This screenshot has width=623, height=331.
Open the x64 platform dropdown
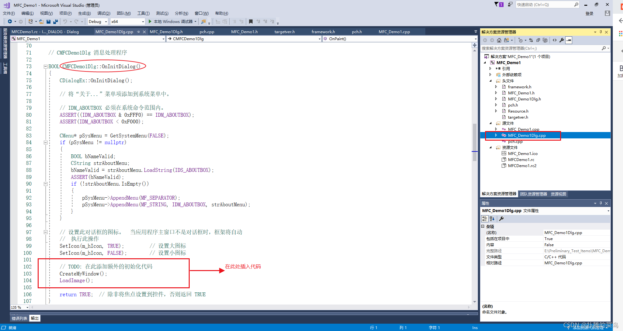(143, 22)
